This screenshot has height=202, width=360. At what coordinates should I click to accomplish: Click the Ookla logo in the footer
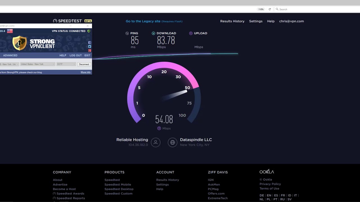[x=267, y=172]
